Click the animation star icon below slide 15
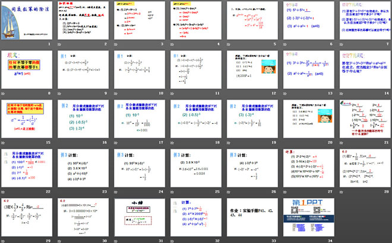Image resolution: width=392 pixels, height=243 pixels. 3,144
